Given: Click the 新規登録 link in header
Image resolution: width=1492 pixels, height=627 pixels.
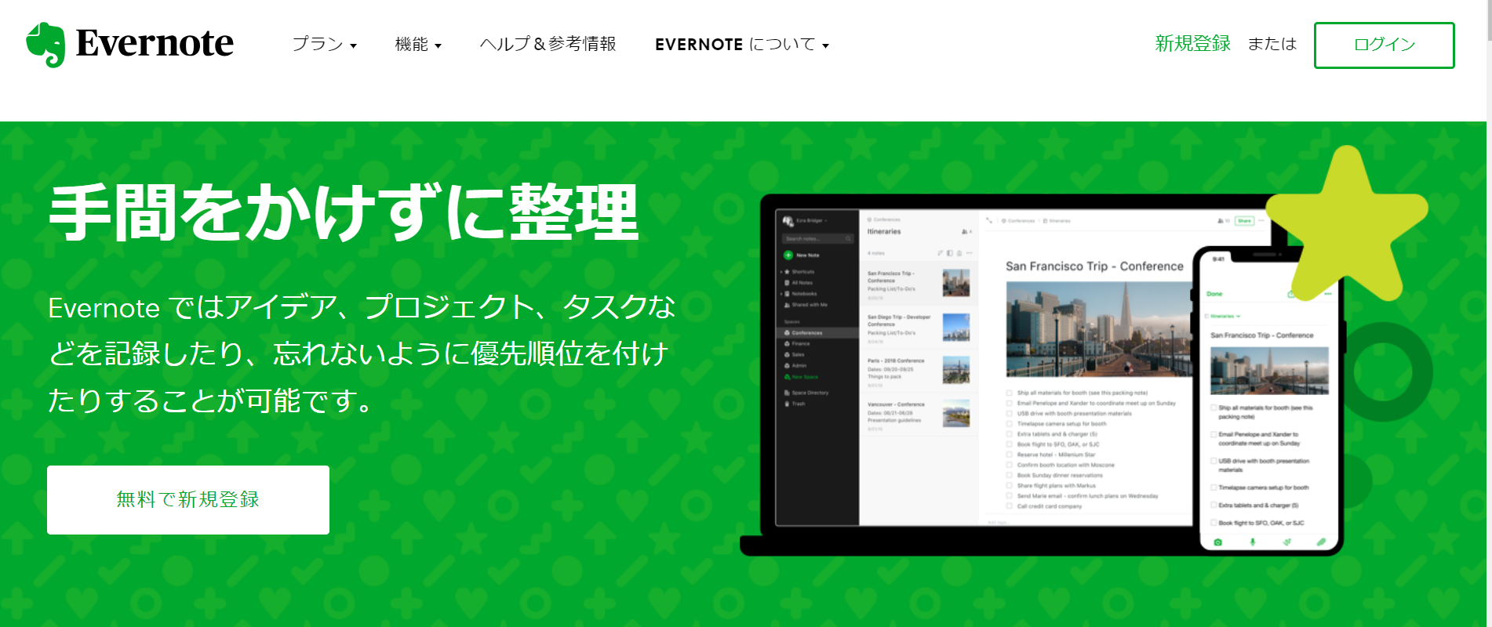Looking at the screenshot, I should pos(1192,44).
